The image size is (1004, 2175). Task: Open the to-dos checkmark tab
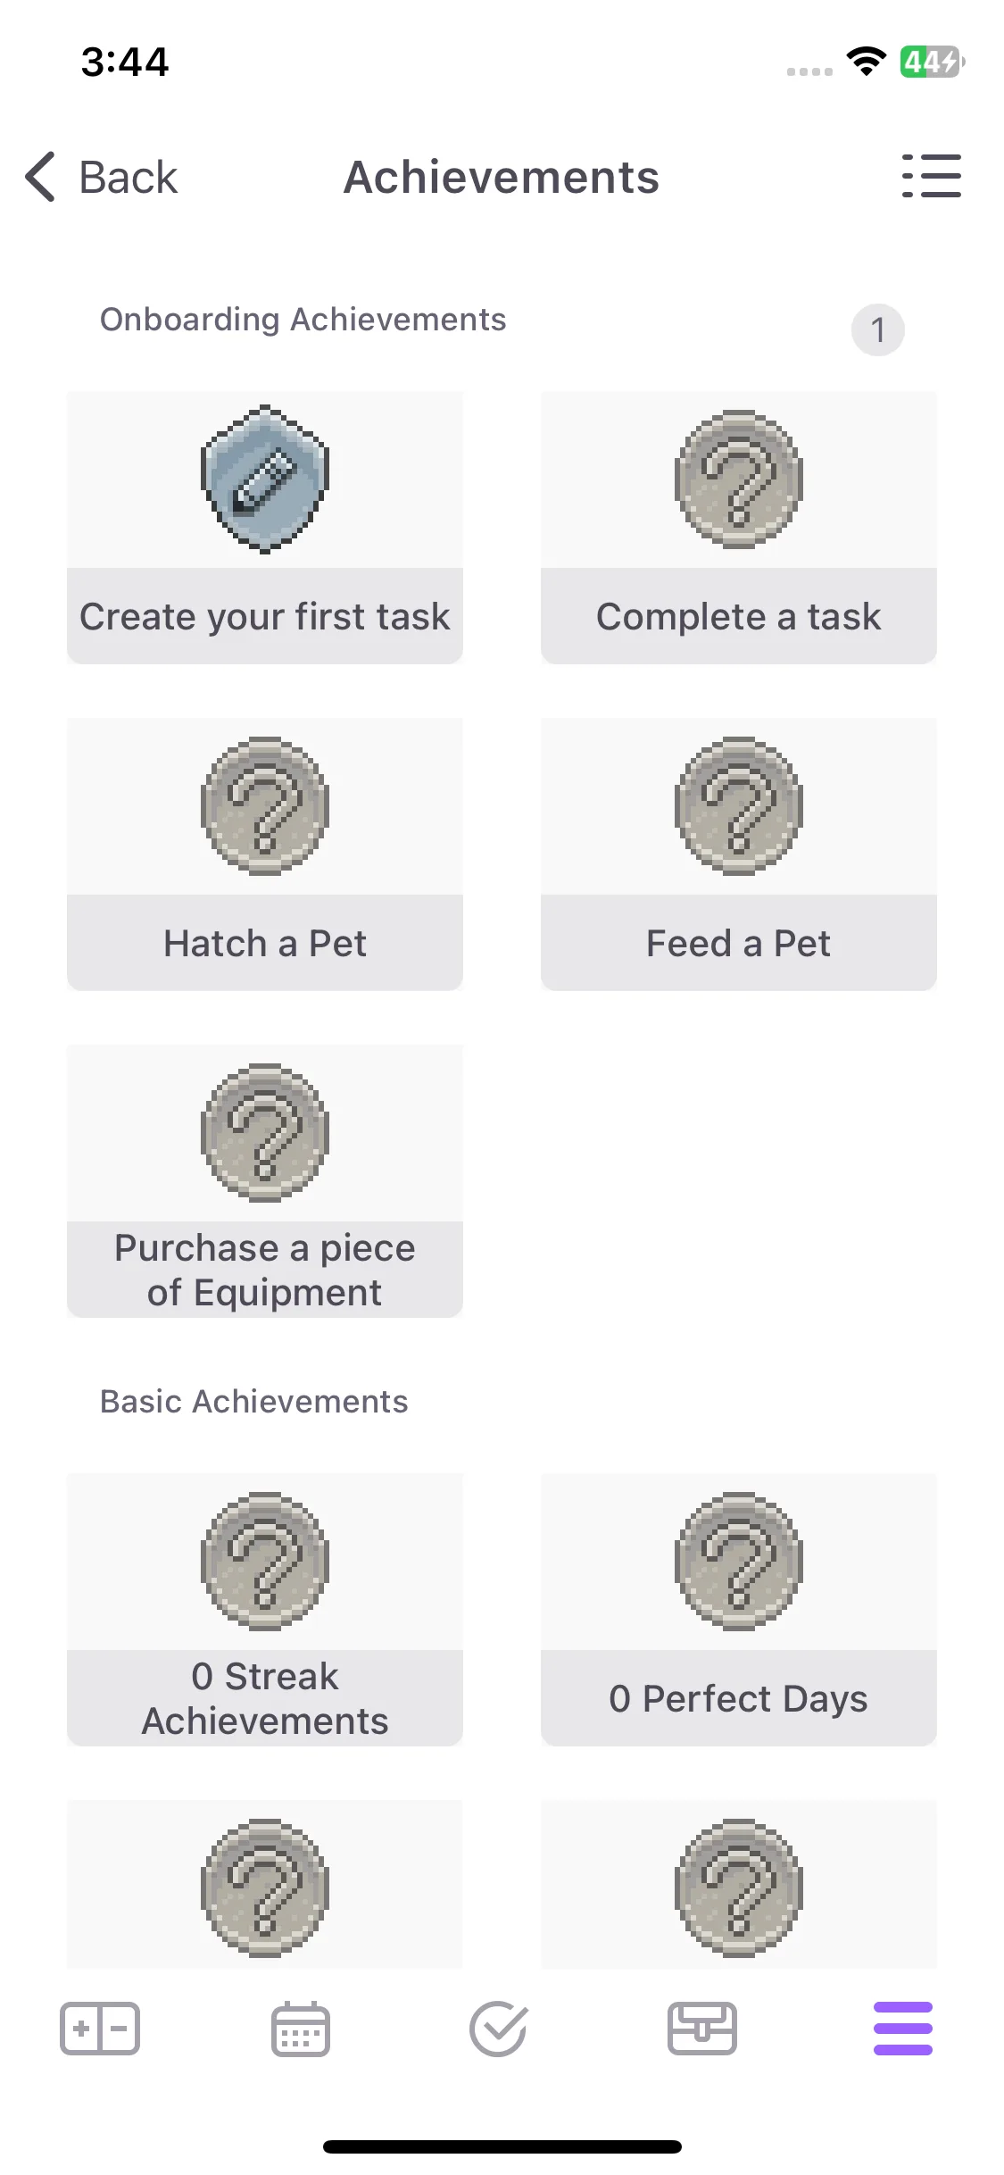pos(499,2029)
